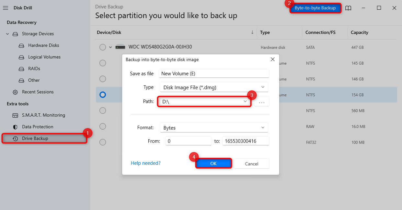Select the WDC WDS480G2G0A disk radio button
Viewport: 402px width, 210px height.
pyautogui.click(x=103, y=47)
